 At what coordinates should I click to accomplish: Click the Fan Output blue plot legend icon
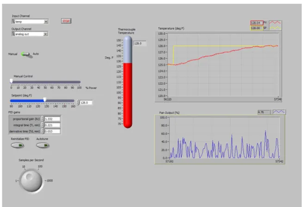pyautogui.click(x=279, y=112)
